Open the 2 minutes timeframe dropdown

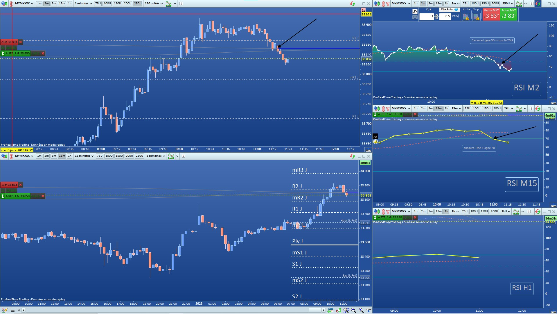tap(83, 3)
